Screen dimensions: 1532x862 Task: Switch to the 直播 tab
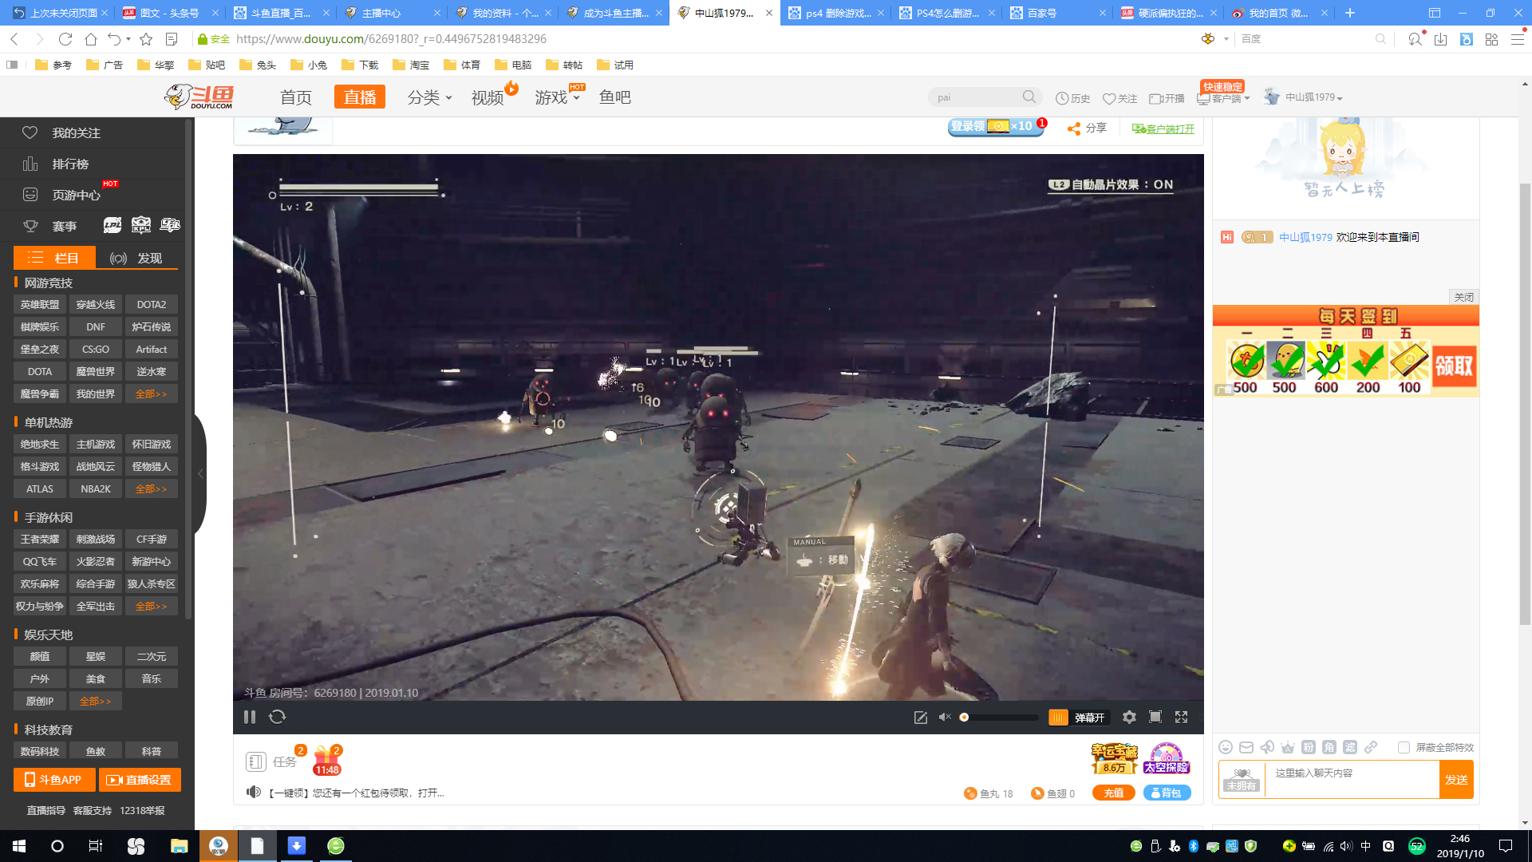[359, 97]
